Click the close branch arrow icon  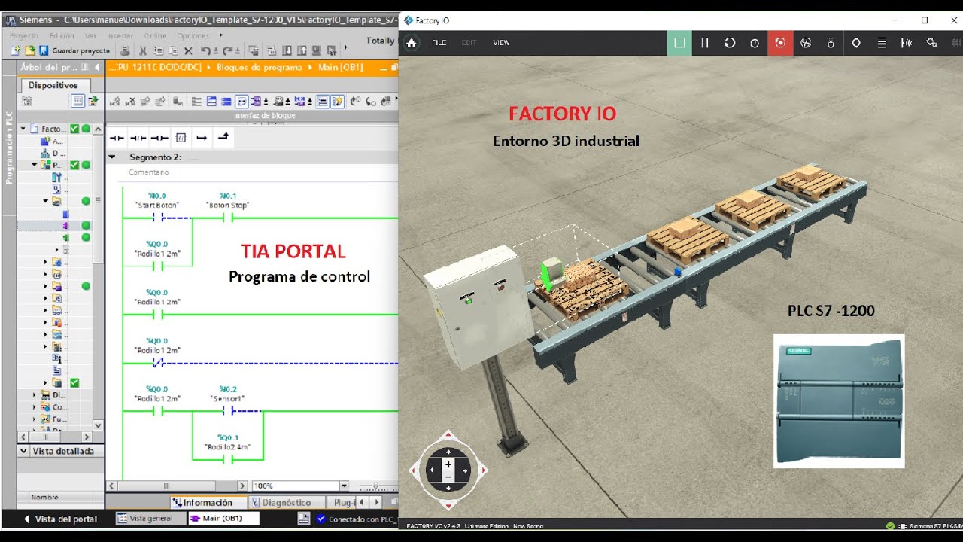tap(223, 138)
